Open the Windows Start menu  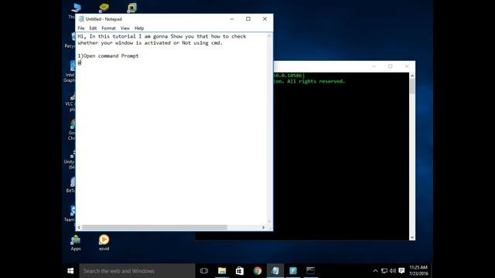point(70,271)
